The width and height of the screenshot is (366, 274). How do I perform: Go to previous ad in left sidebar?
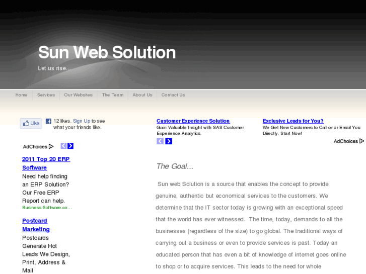click(63, 146)
